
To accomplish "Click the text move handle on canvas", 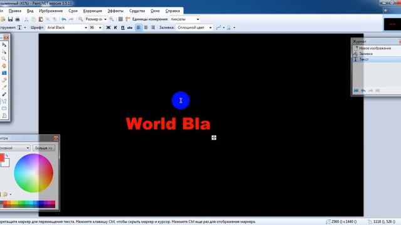I will (214, 137).
